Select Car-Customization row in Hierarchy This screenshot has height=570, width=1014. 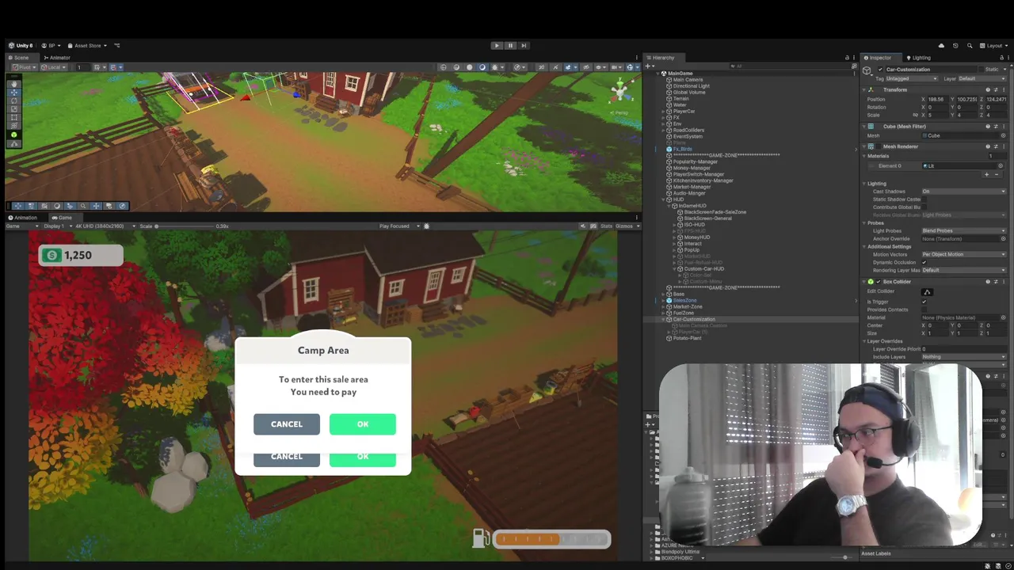[749, 319]
